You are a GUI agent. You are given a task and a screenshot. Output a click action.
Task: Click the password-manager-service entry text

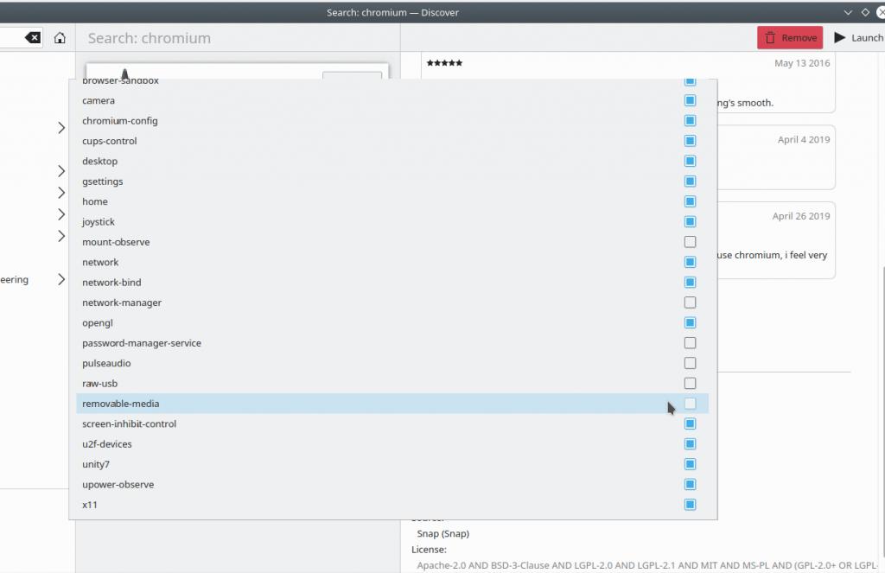pos(142,342)
